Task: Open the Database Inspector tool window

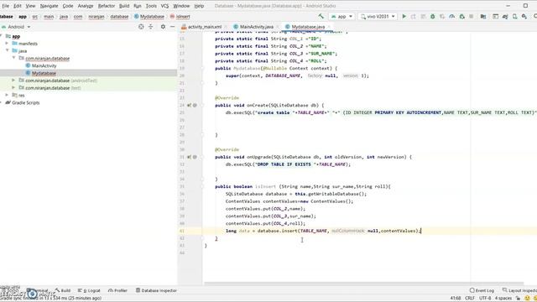Action: tap(156, 290)
